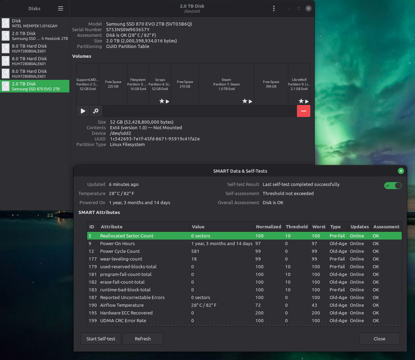
Task: Click the UUID value text
Action: click(x=155, y=139)
